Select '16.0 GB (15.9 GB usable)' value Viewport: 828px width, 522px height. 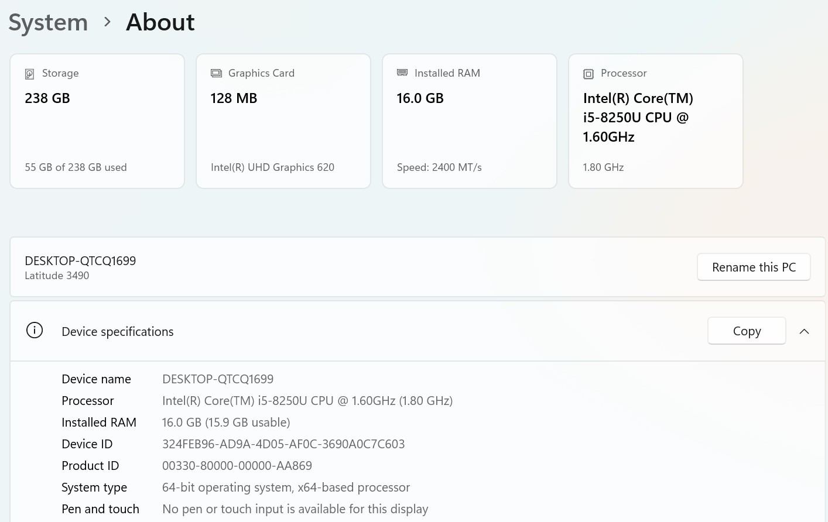pos(226,423)
